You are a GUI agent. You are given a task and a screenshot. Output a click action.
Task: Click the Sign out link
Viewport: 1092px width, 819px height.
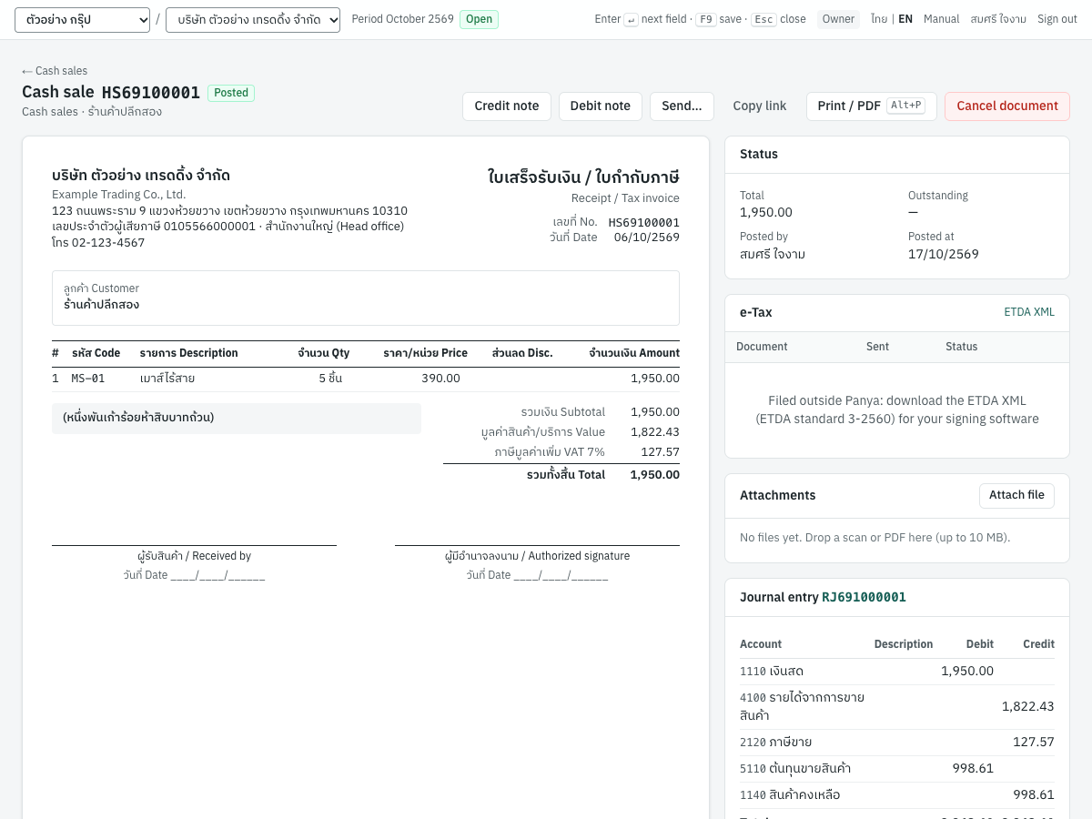coord(1057,19)
